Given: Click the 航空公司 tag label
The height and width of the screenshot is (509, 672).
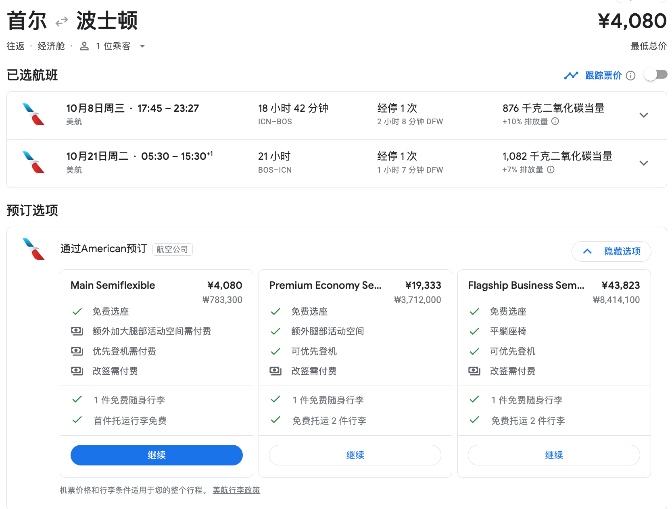Looking at the screenshot, I should click(172, 250).
